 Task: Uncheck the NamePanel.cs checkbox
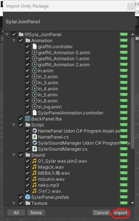27,137
